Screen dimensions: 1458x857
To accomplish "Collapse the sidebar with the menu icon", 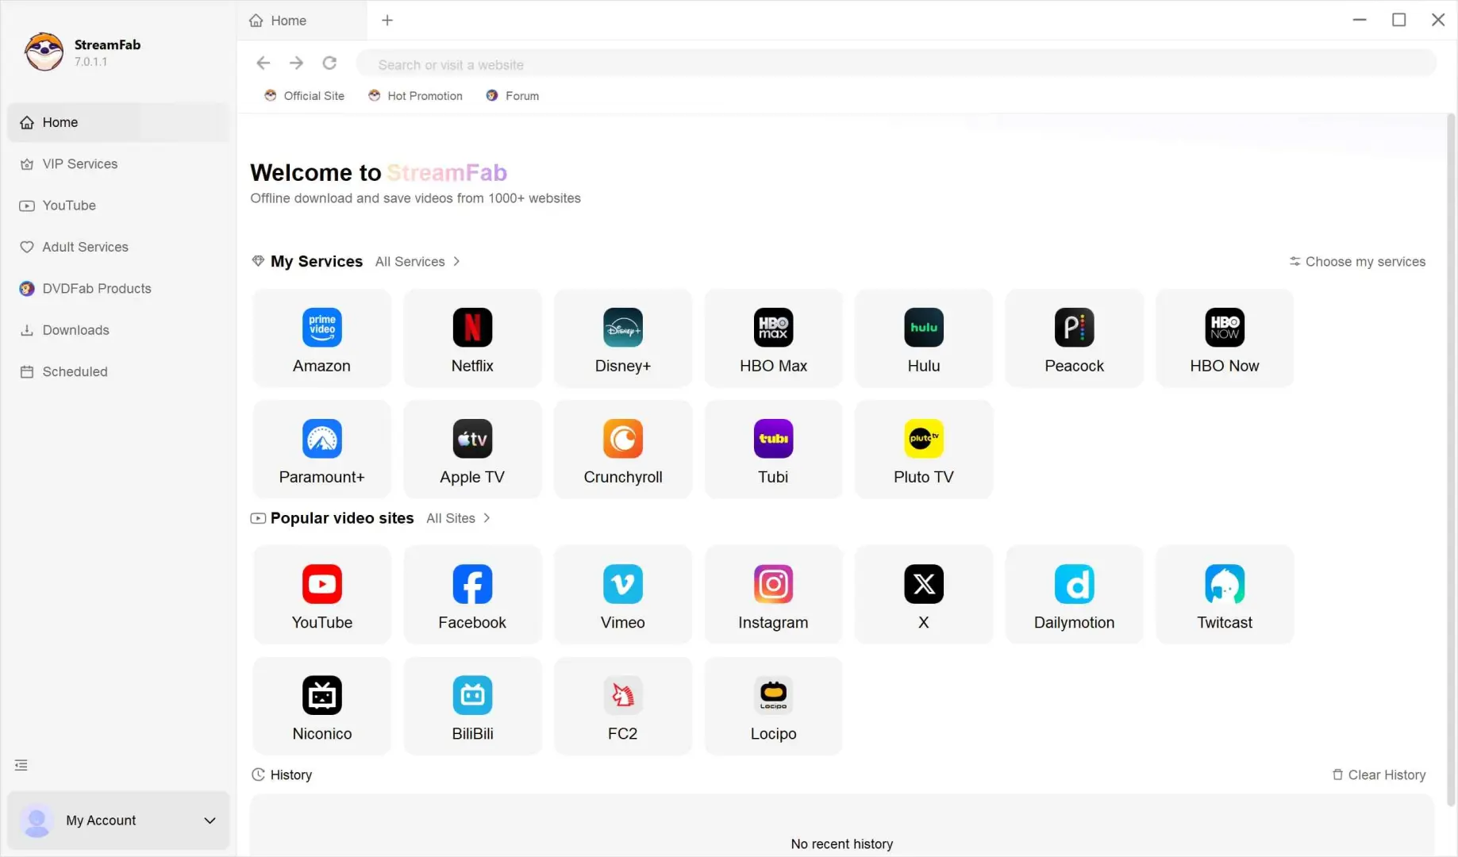I will point(21,765).
